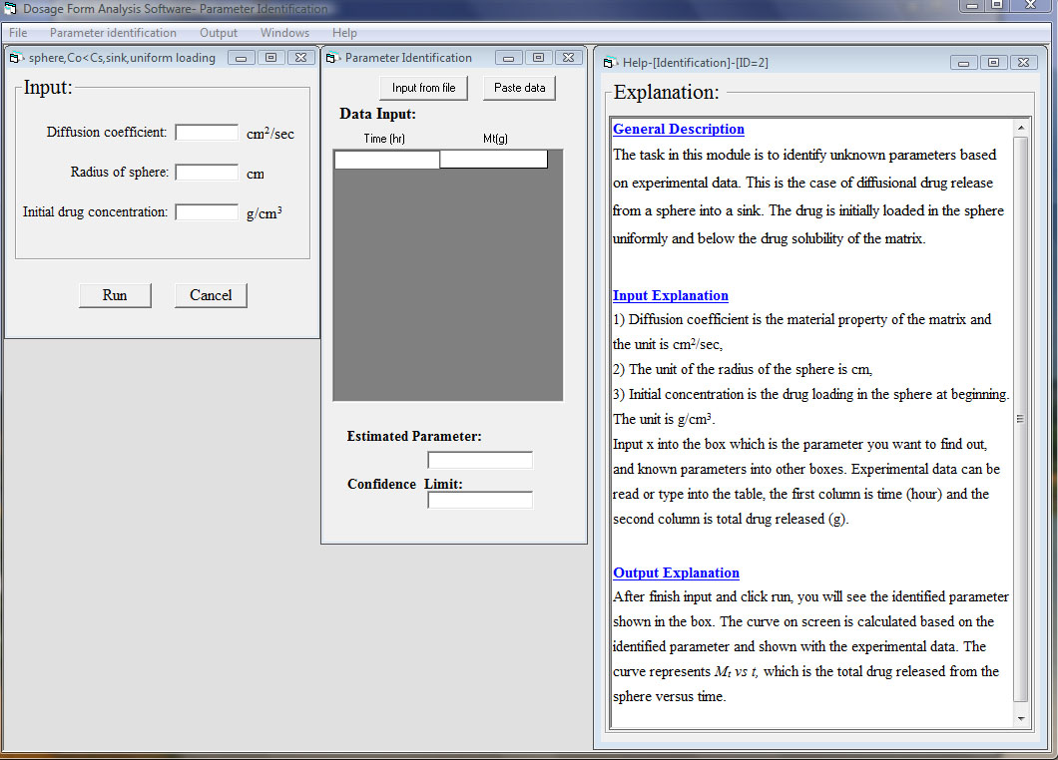Maximize the Parameter Identification sub-window

point(538,58)
